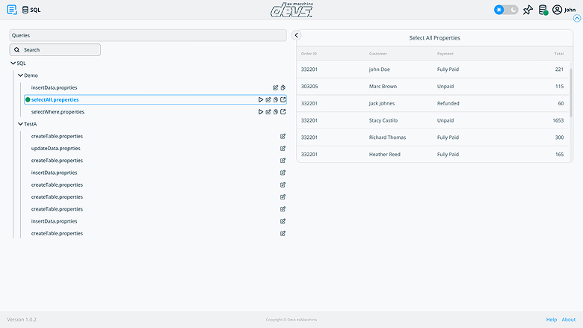Collapse the header with the up chevron
This screenshot has width=583, height=328.
576,19
